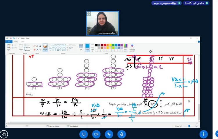The height and width of the screenshot is (139, 218).
Task: Expand the Paste options arrow
Action: 8,50
